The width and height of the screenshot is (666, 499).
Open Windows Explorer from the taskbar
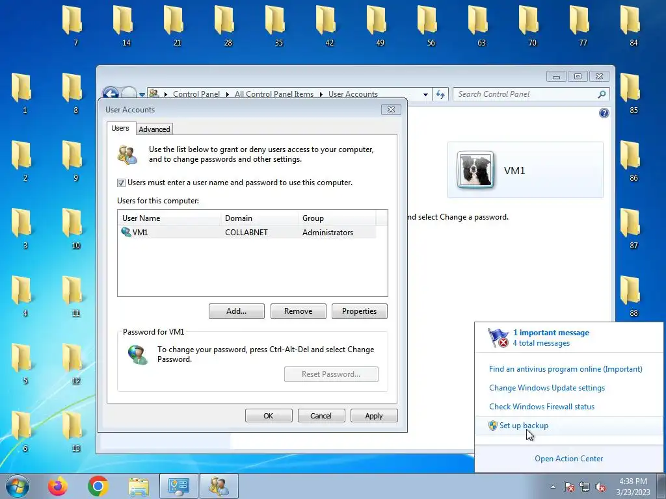pos(139,487)
